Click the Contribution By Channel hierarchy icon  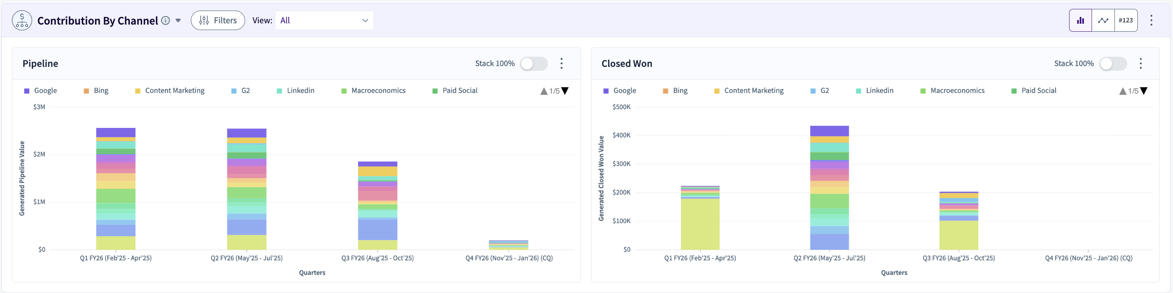22,20
